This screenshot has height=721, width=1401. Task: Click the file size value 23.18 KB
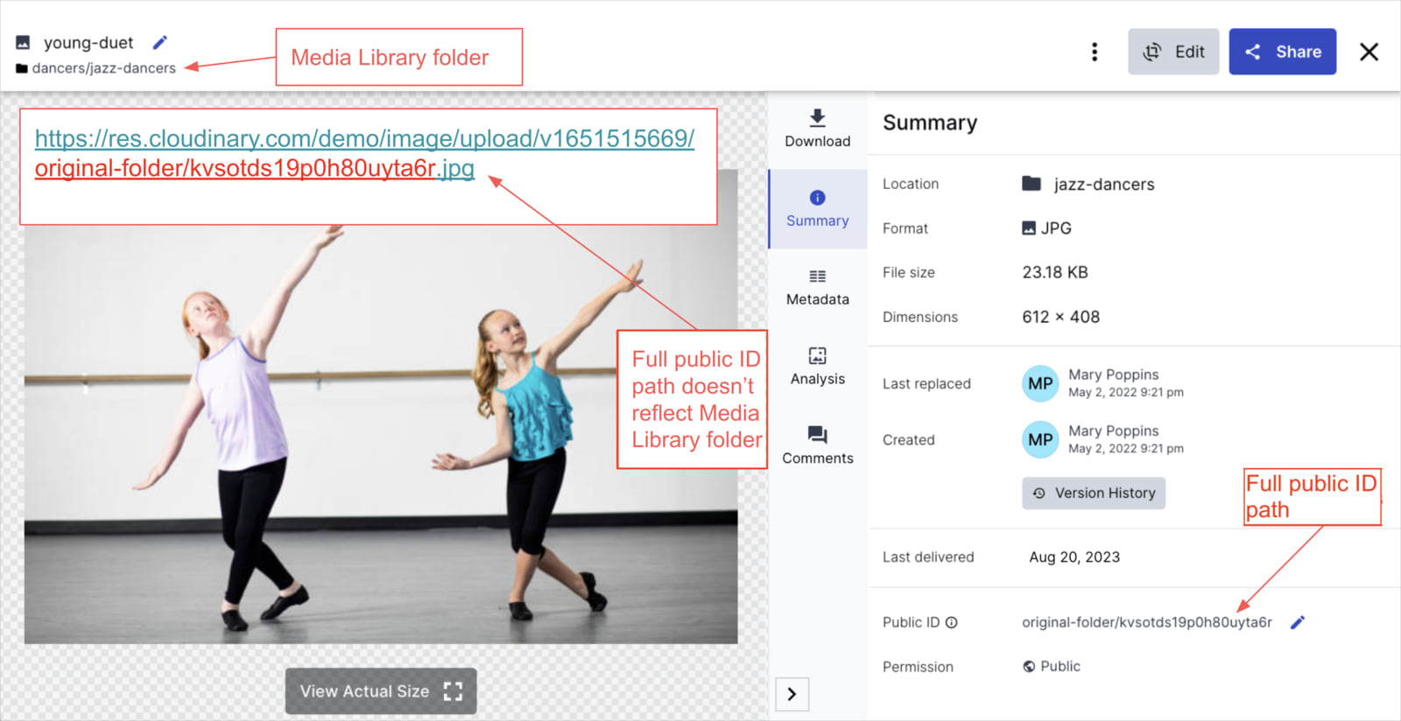(1054, 272)
